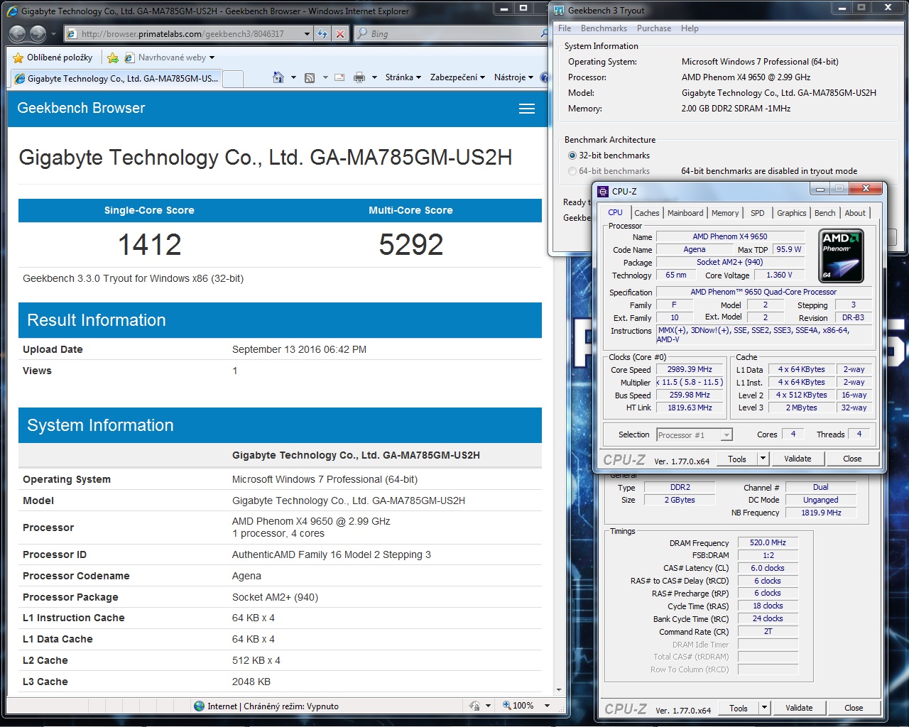Click the IE help question icon
The height and width of the screenshot is (727, 909).
point(544,77)
